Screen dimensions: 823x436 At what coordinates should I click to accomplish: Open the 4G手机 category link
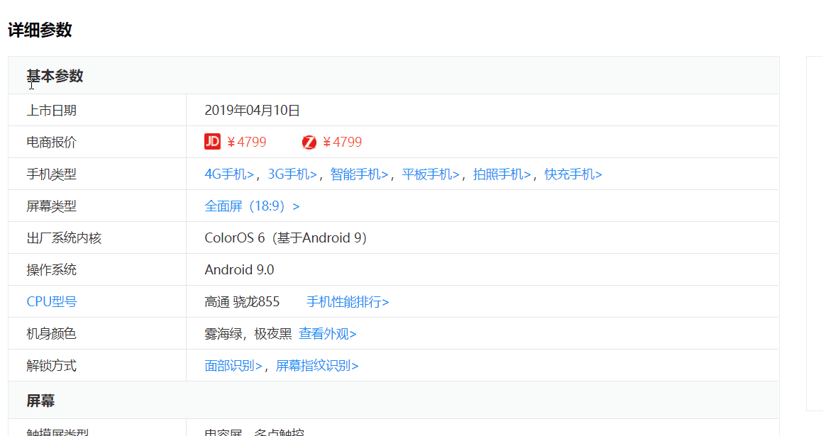tap(229, 174)
